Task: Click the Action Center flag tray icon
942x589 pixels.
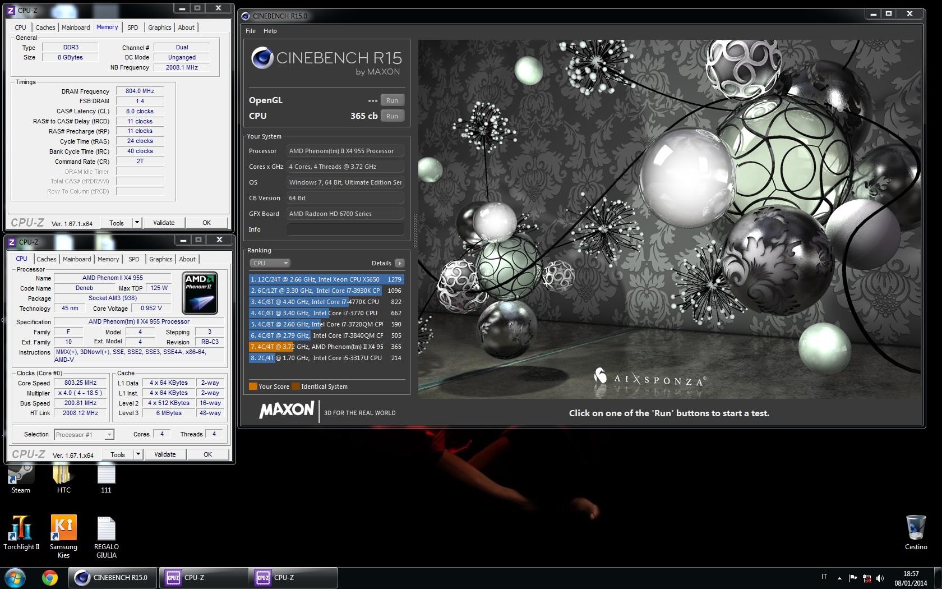Action: click(x=853, y=578)
